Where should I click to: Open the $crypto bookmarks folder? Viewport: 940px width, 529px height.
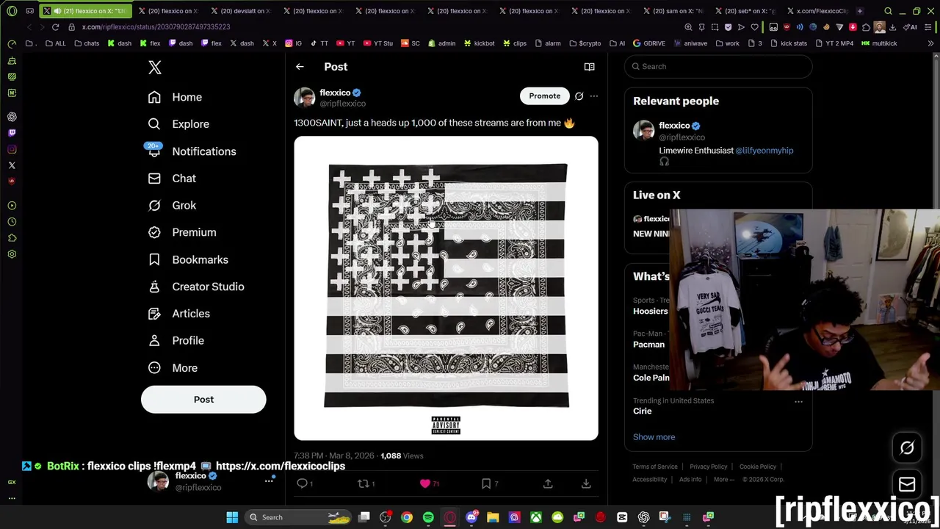coord(585,43)
